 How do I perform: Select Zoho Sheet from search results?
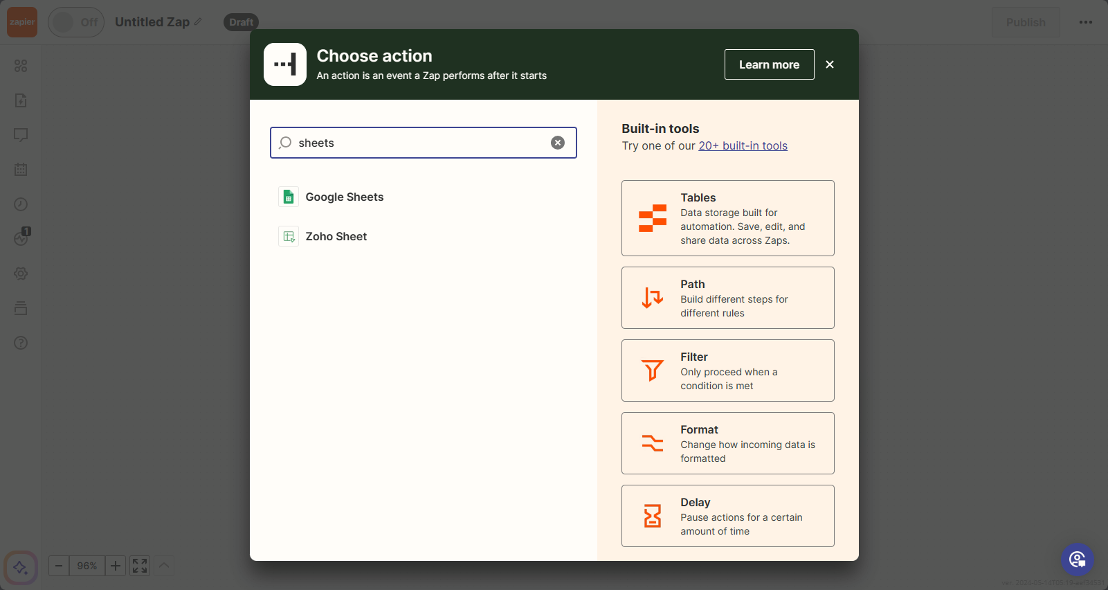click(x=336, y=237)
